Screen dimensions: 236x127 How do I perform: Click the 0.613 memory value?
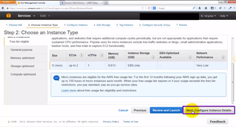[112, 66]
